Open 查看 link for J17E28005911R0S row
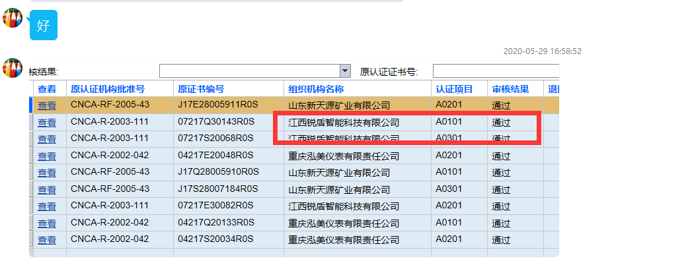This screenshot has height=269, width=686. tap(47, 105)
